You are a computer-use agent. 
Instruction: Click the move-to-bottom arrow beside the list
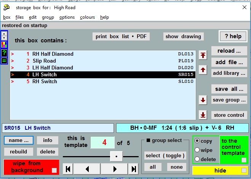[203, 115]
